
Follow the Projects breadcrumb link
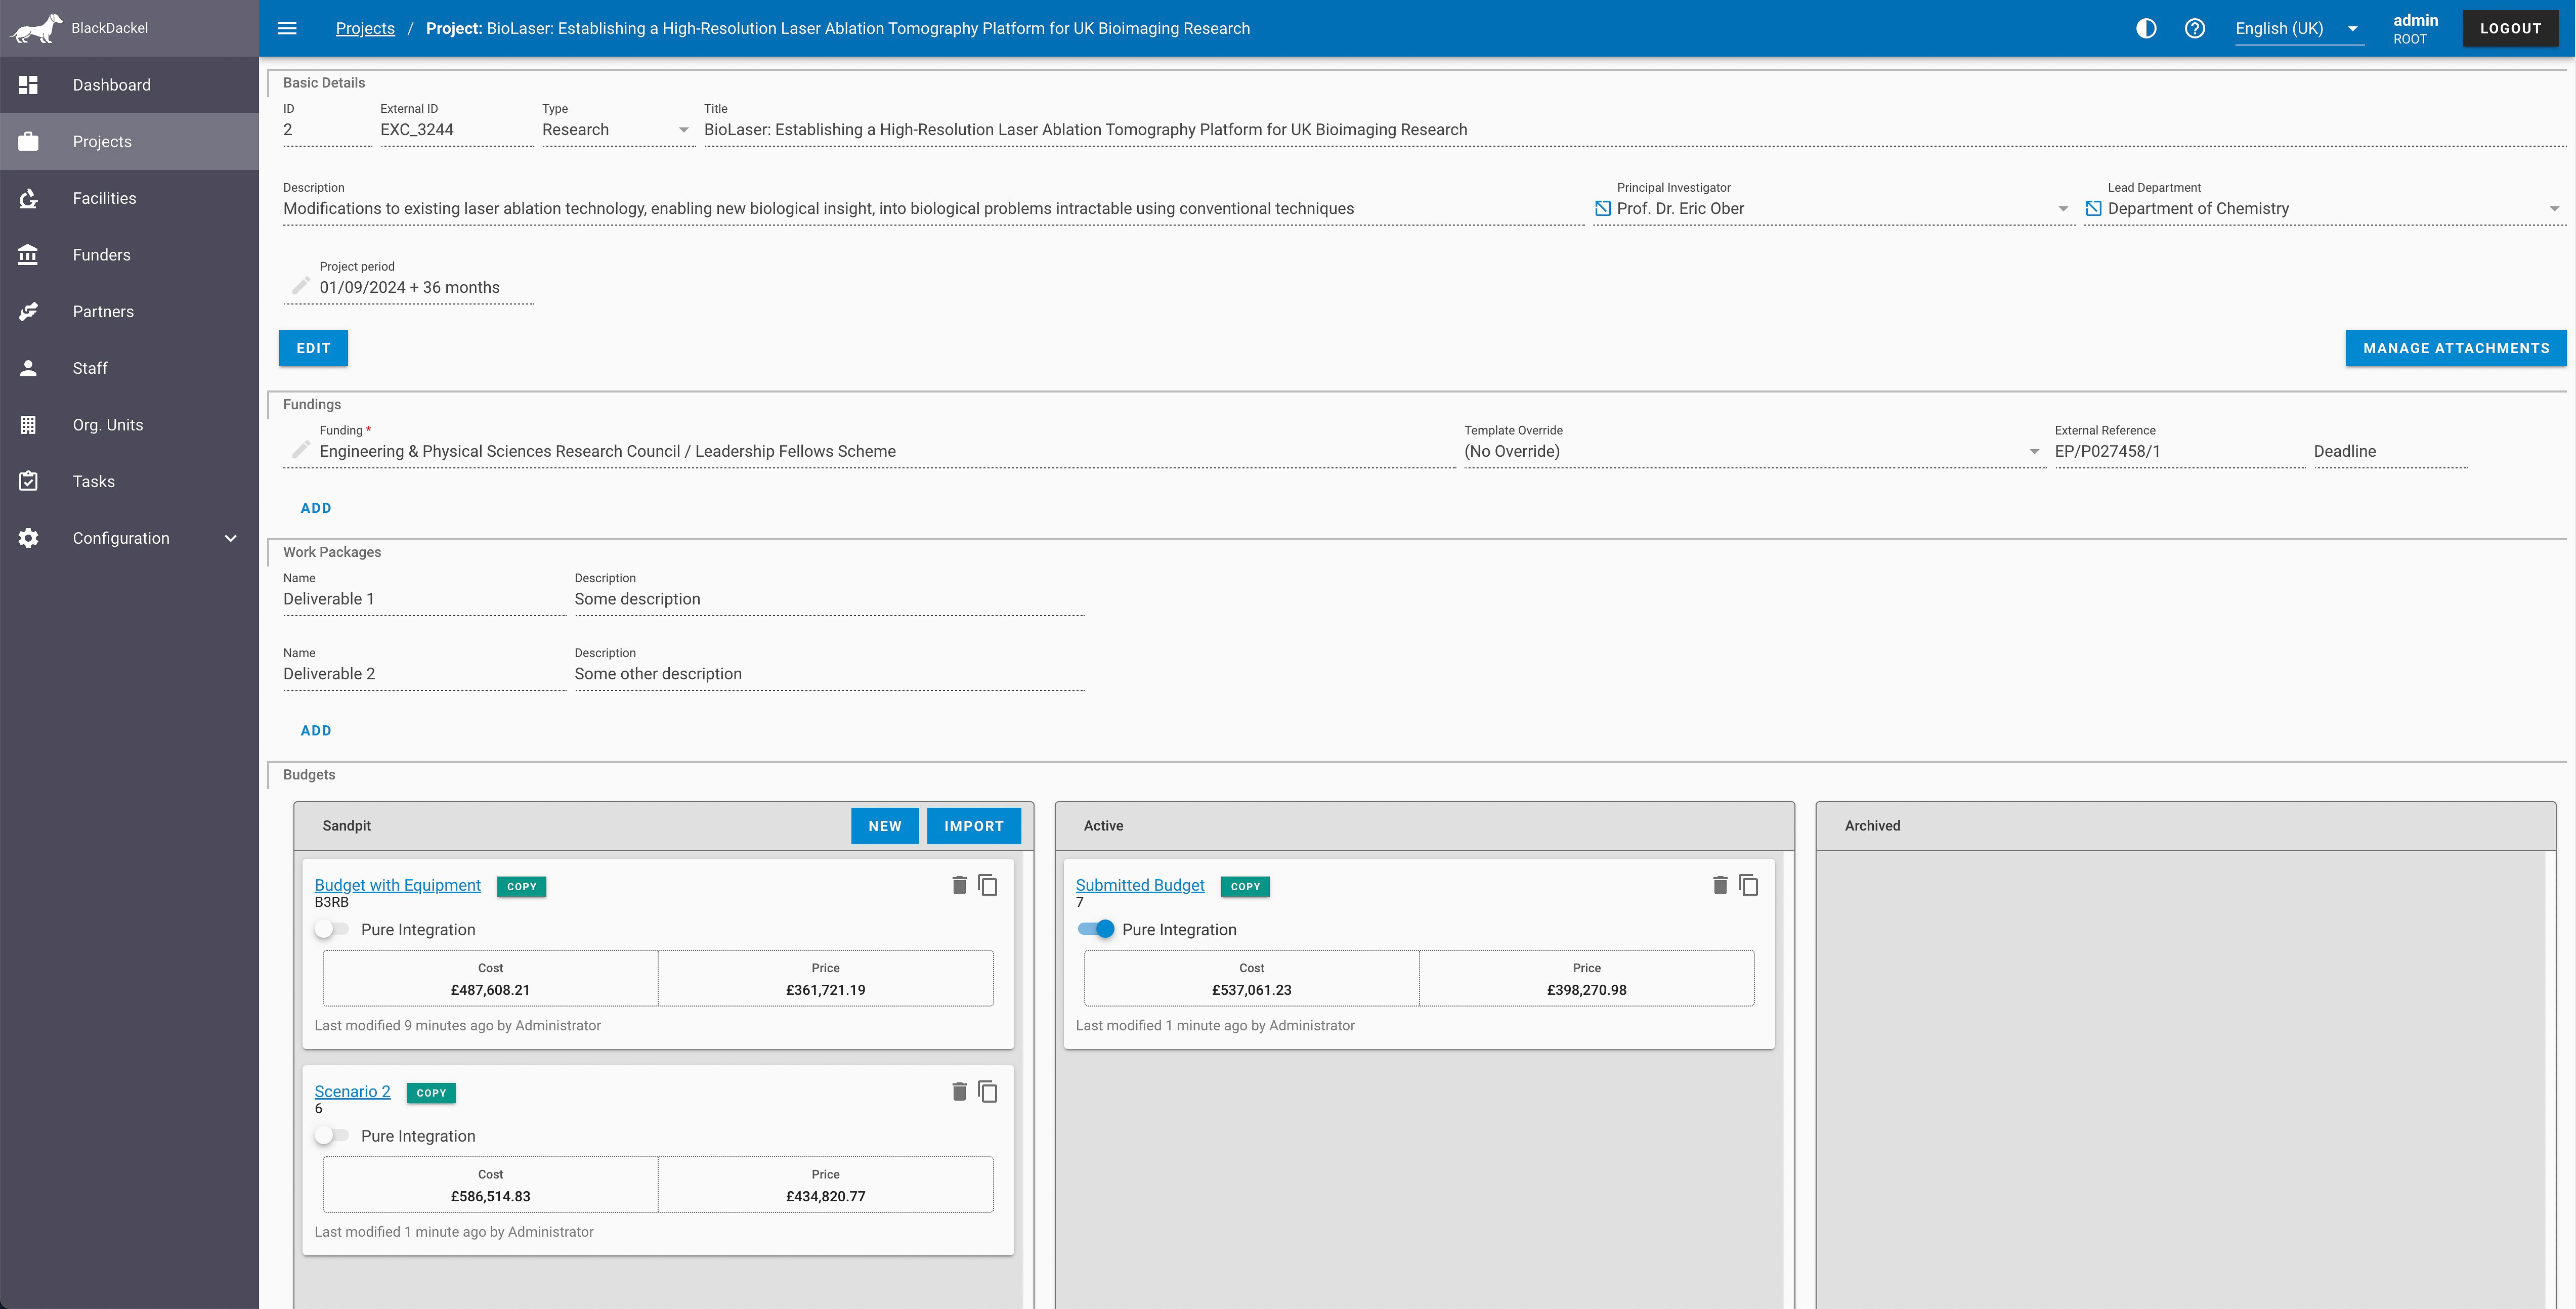pyautogui.click(x=365, y=28)
